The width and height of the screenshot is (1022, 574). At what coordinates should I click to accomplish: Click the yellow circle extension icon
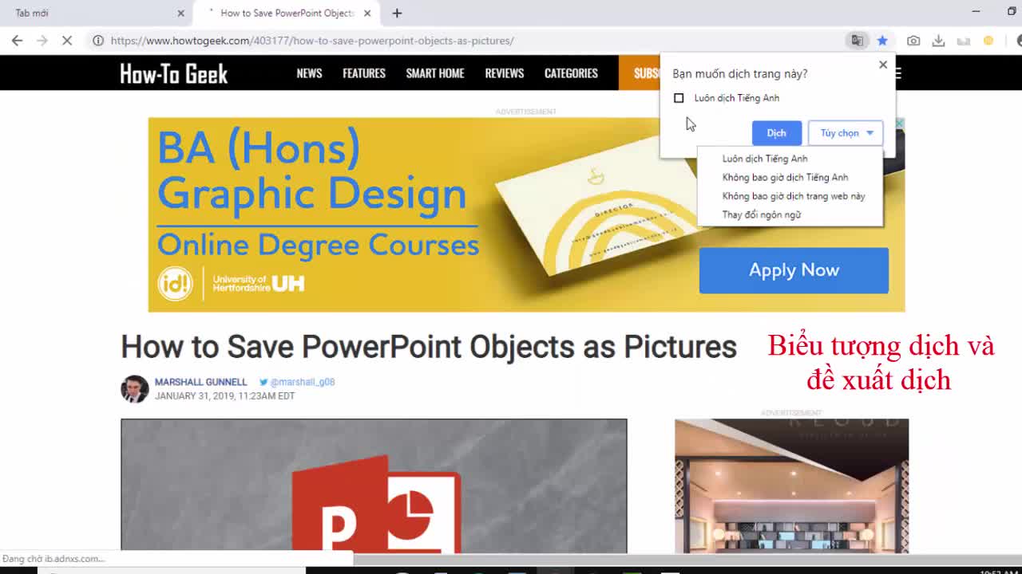[x=988, y=41]
